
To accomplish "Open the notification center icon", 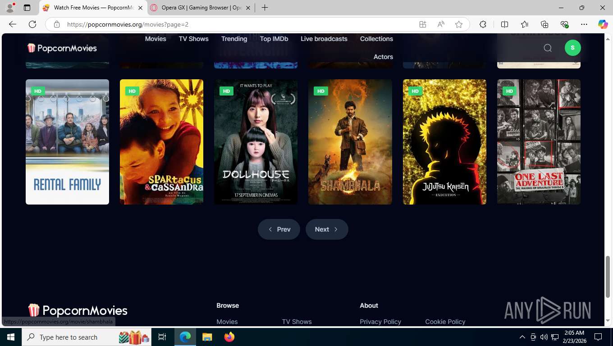I will [x=598, y=337].
